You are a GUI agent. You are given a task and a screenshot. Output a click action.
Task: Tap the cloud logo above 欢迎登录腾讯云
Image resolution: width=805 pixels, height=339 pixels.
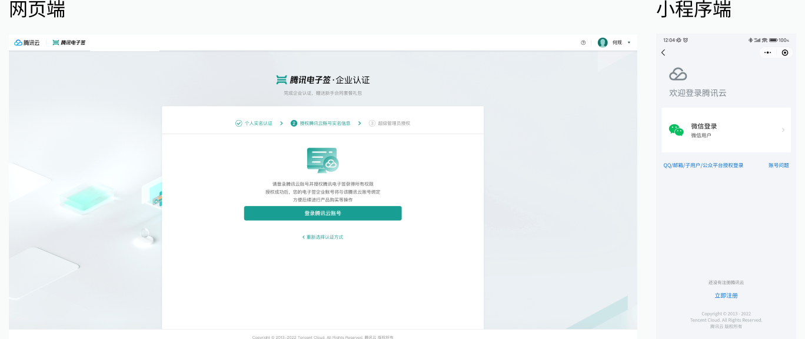[678, 74]
